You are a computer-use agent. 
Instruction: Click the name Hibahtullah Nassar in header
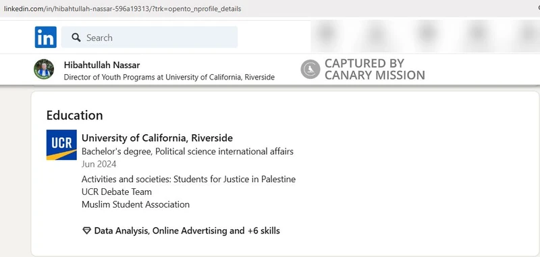coord(102,65)
